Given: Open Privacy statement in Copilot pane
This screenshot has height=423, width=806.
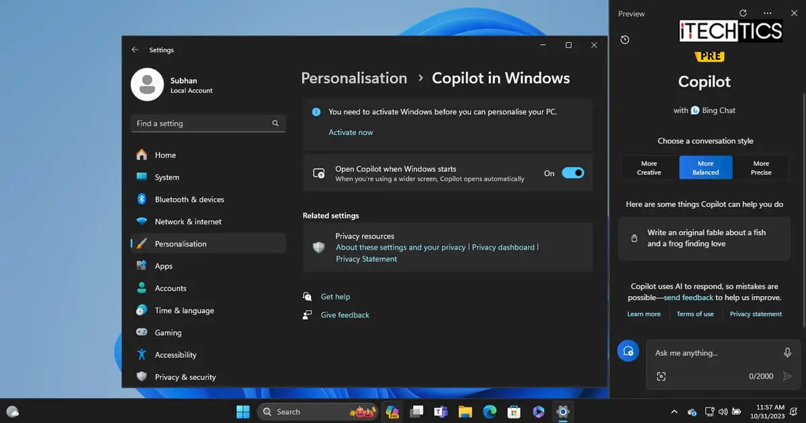Looking at the screenshot, I should coord(756,314).
